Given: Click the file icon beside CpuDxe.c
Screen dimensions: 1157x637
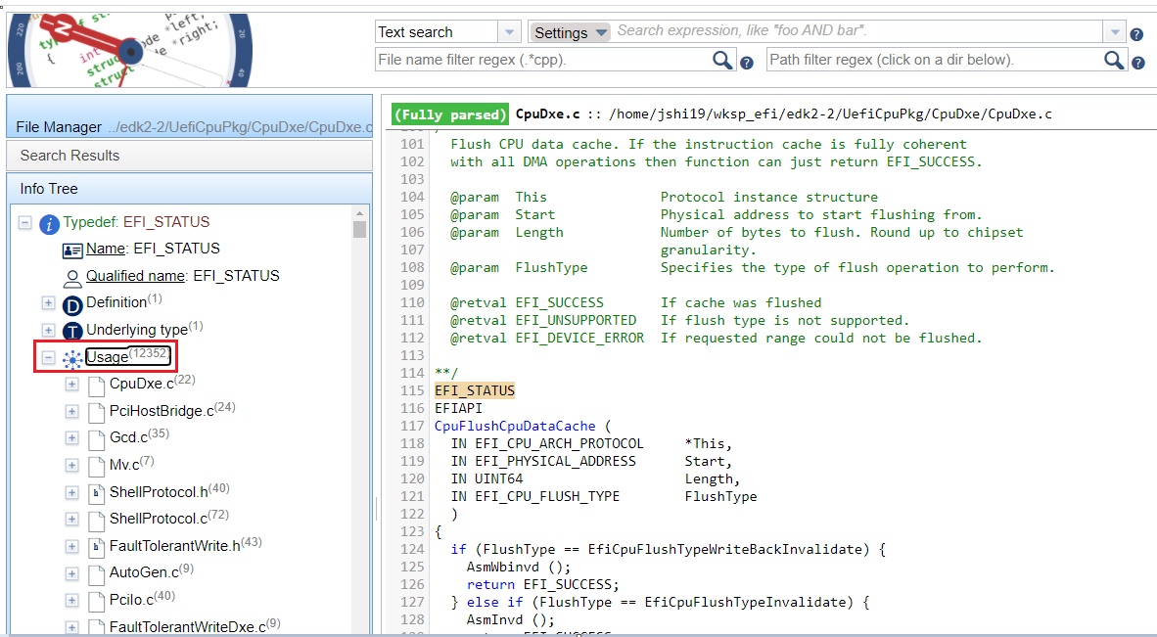Looking at the screenshot, I should (x=96, y=386).
